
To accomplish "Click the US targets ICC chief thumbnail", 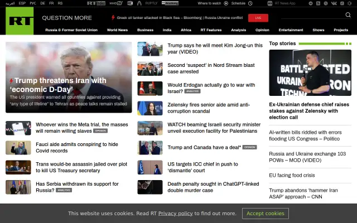I will pyautogui.click(x=150, y=167).
